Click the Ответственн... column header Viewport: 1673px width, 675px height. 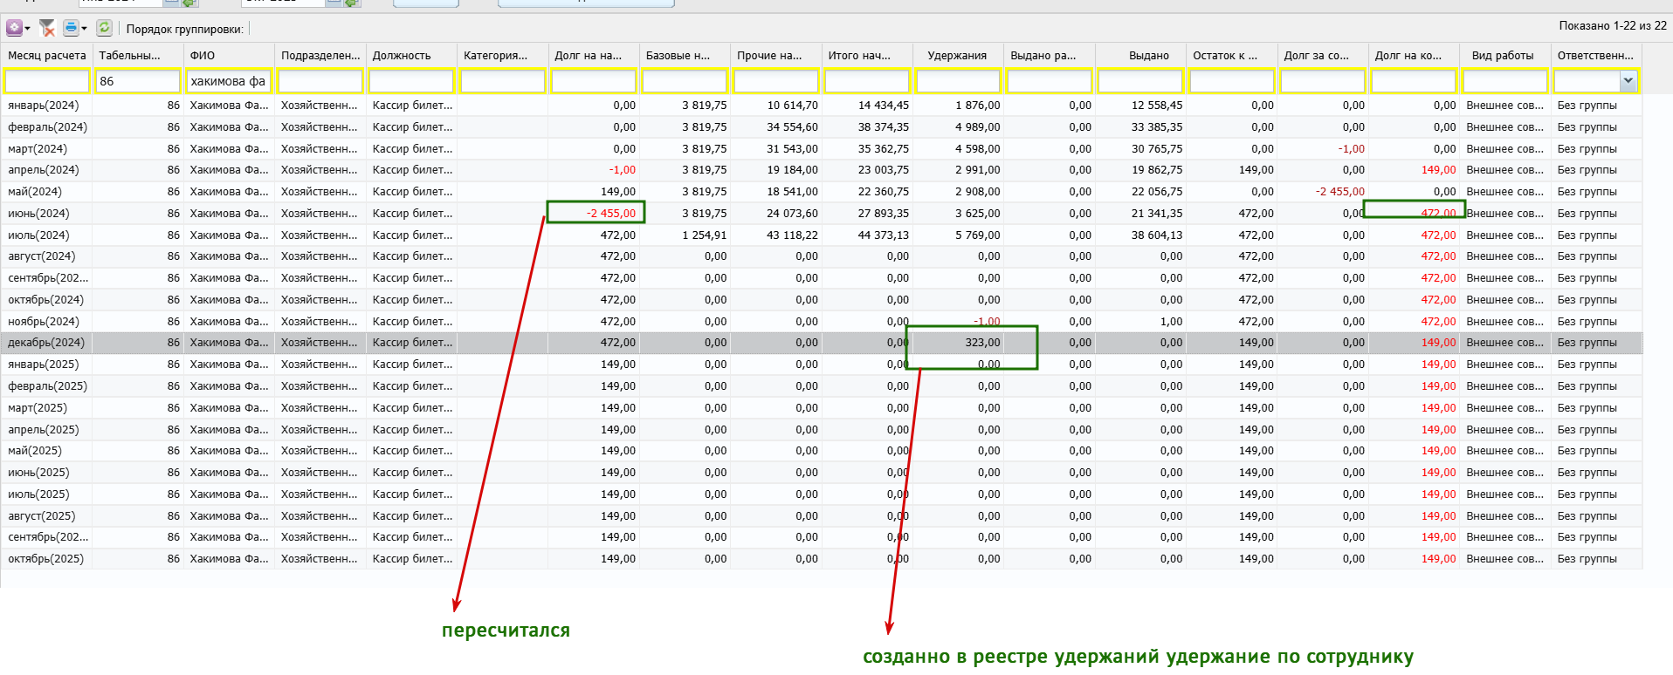coord(1595,55)
